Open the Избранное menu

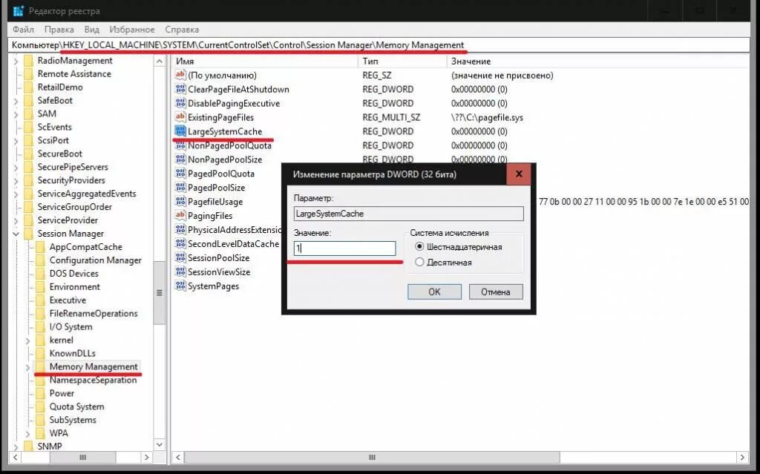coord(132,30)
